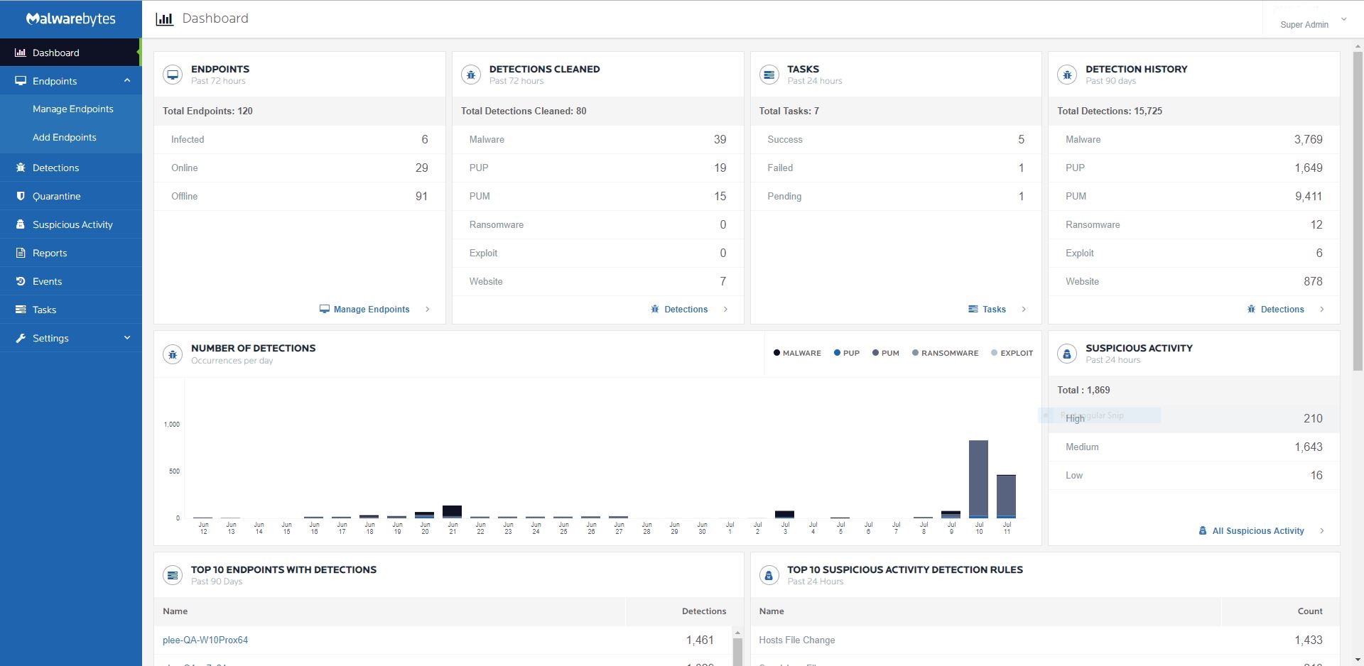The height and width of the screenshot is (666, 1364).
Task: Toggle the RANSOMWARE series in chart legend
Action: (945, 353)
